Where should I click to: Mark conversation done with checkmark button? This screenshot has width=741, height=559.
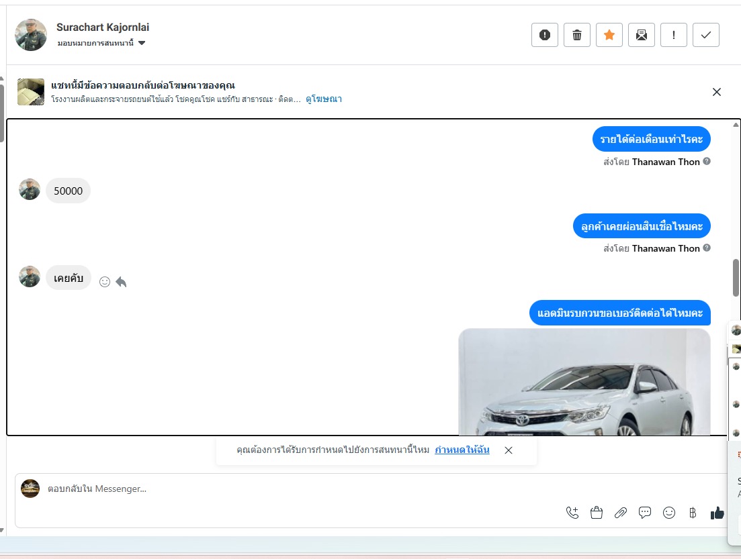706,35
